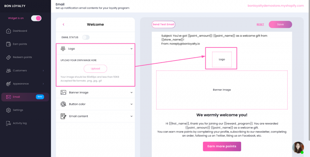The image size is (310, 157).
Task: Expand the Banner image section
Action: pyautogui.click(x=131, y=92)
